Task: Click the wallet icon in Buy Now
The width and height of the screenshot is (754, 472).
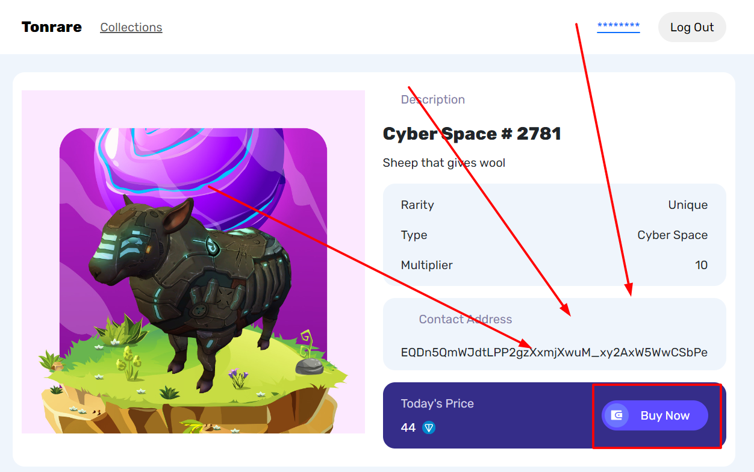Action: click(617, 415)
